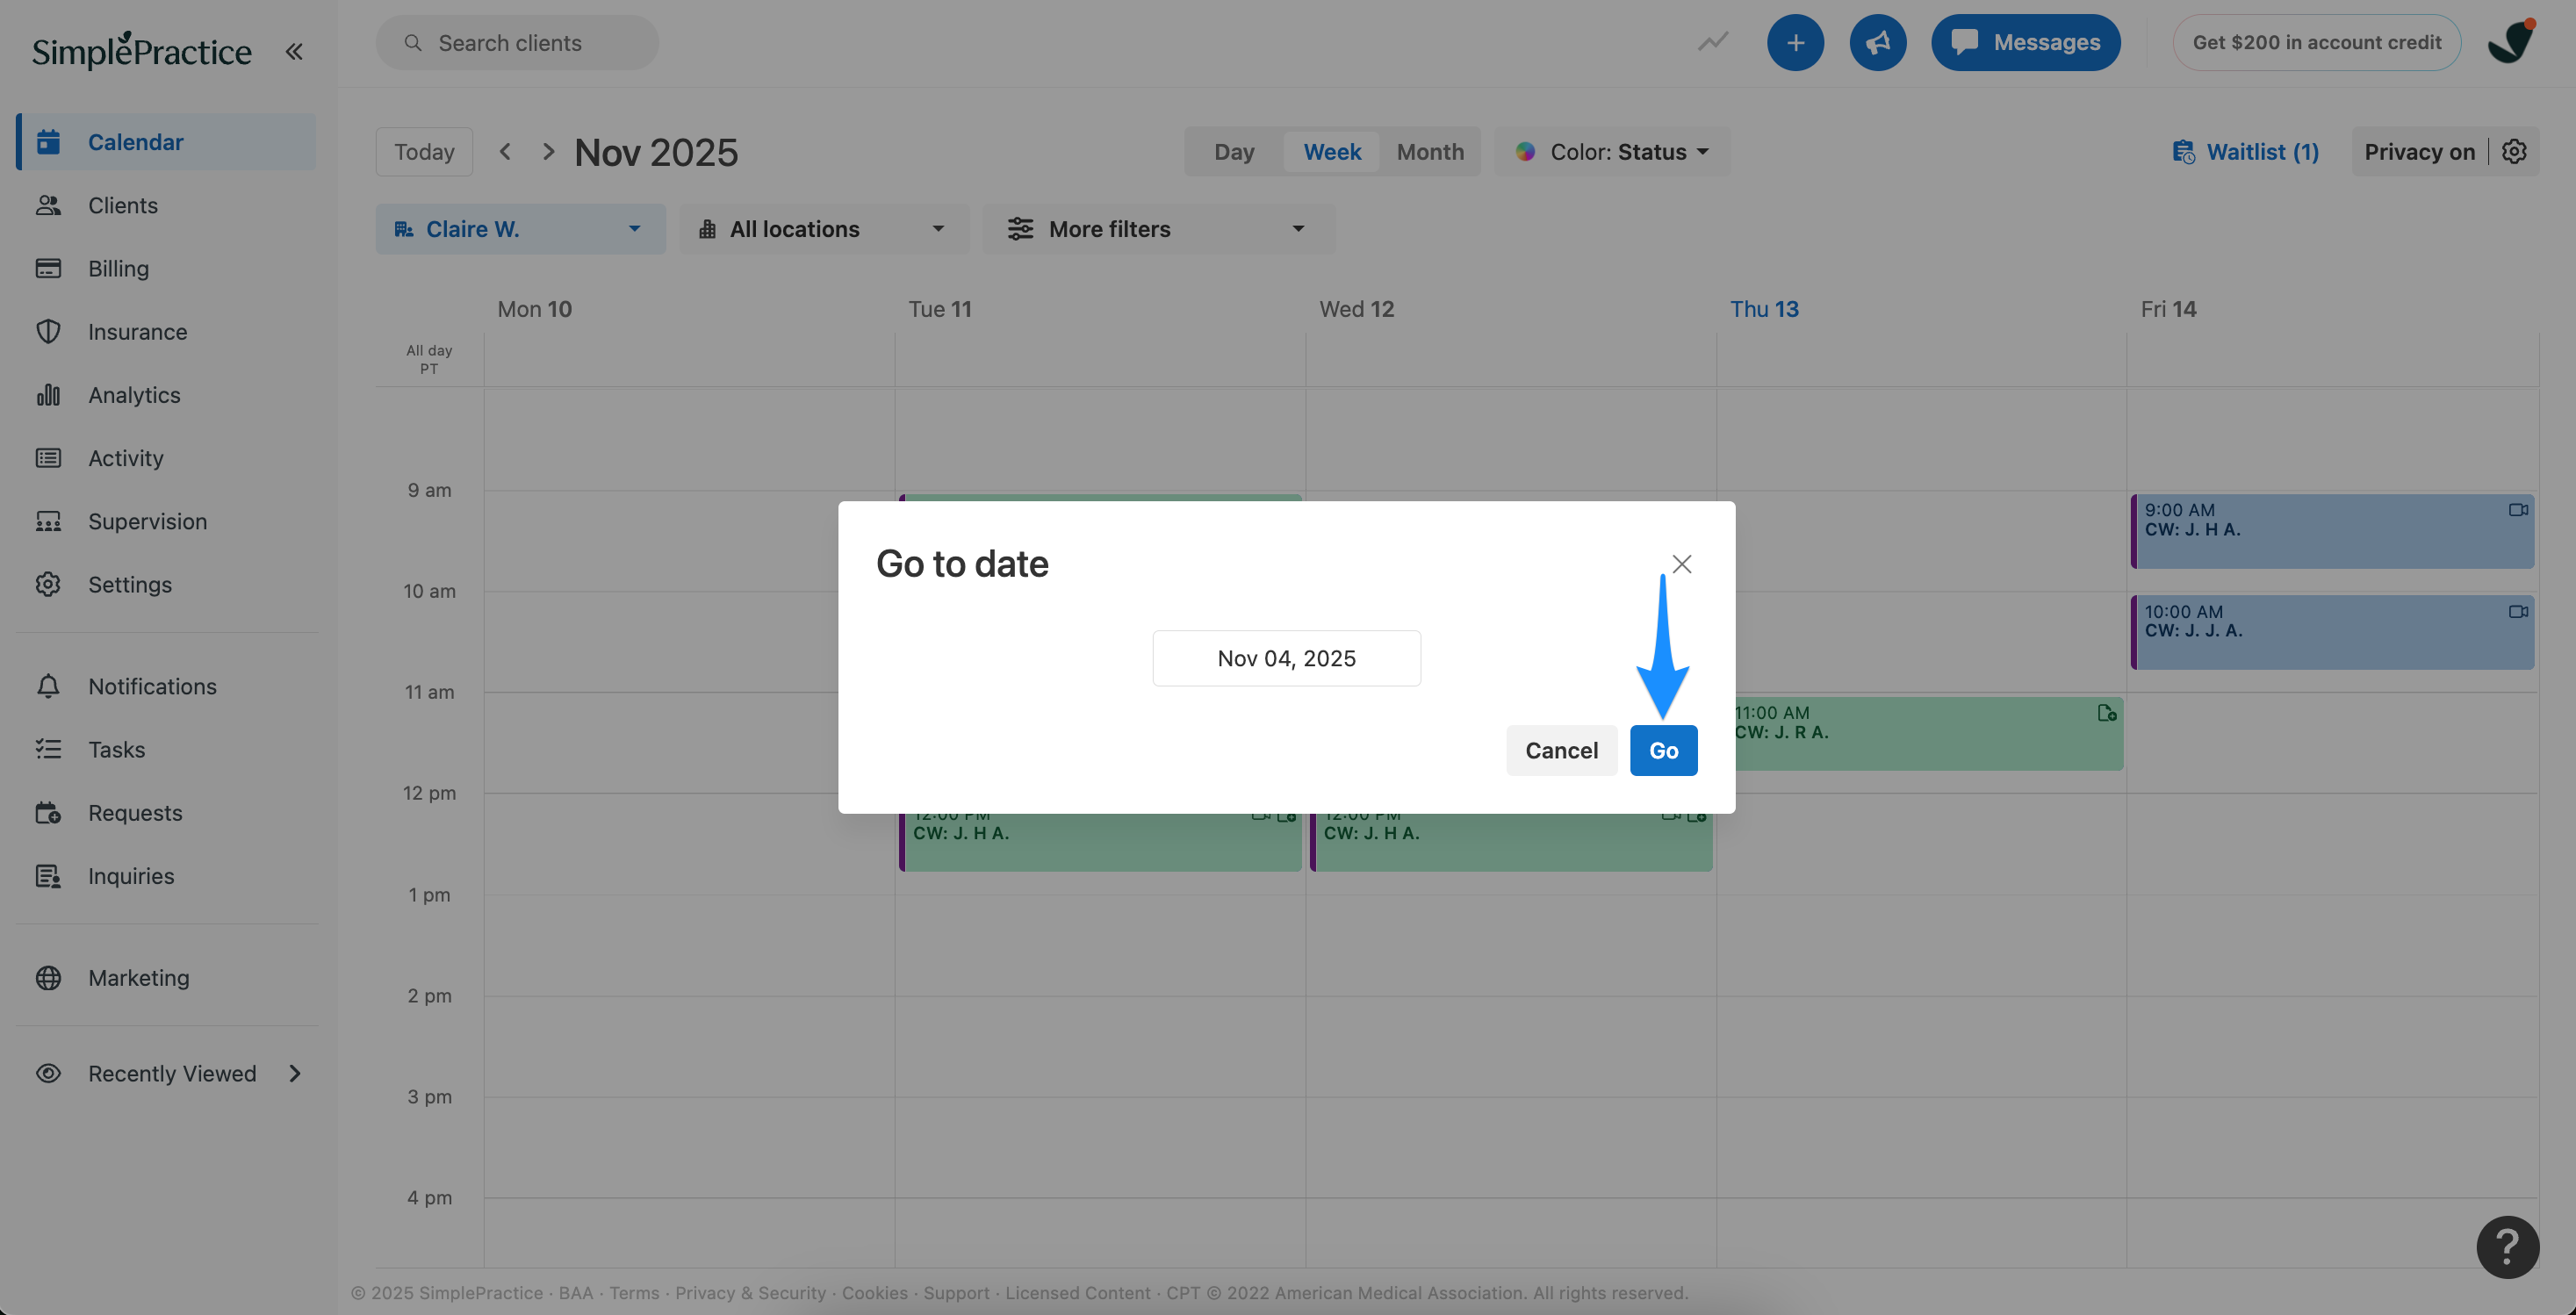
Task: Open Privacy & Security footer link
Action: (750, 1293)
